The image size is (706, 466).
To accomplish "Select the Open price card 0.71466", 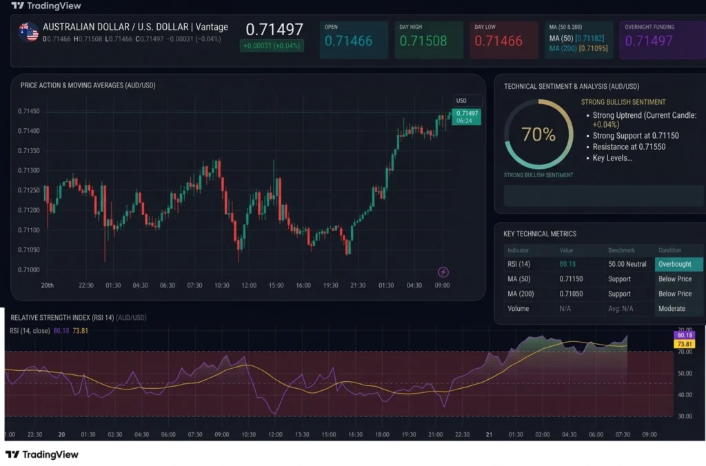I will click(x=354, y=39).
